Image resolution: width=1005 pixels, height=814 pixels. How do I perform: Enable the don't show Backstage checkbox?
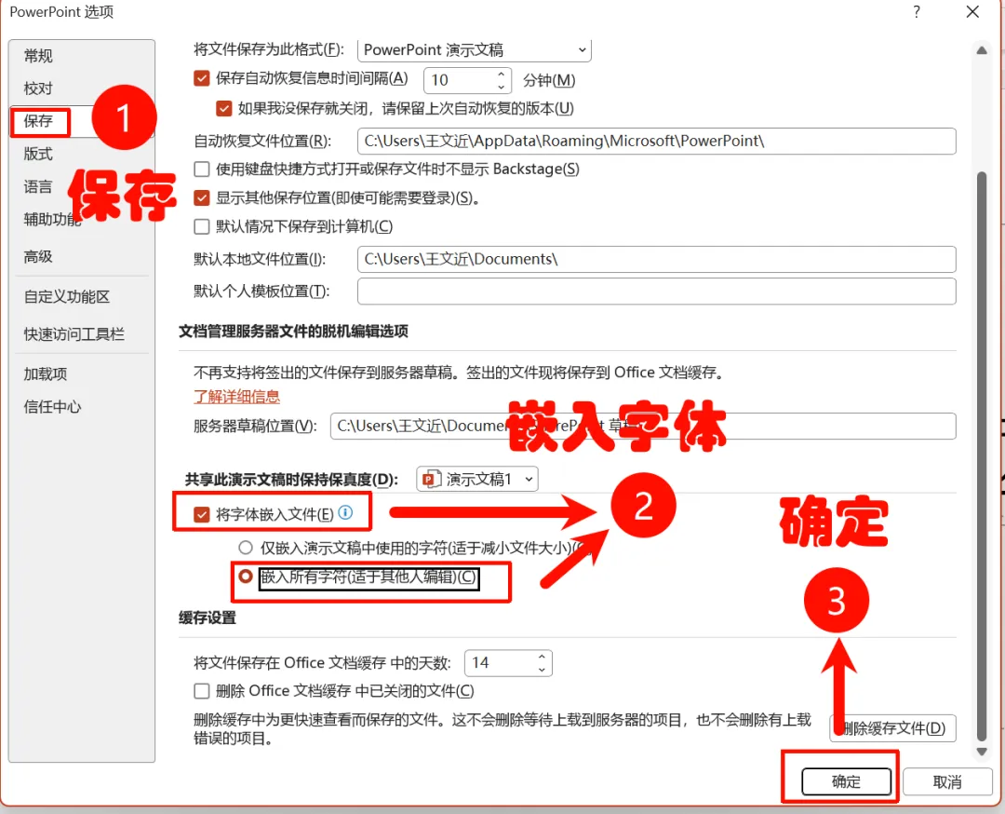(202, 170)
